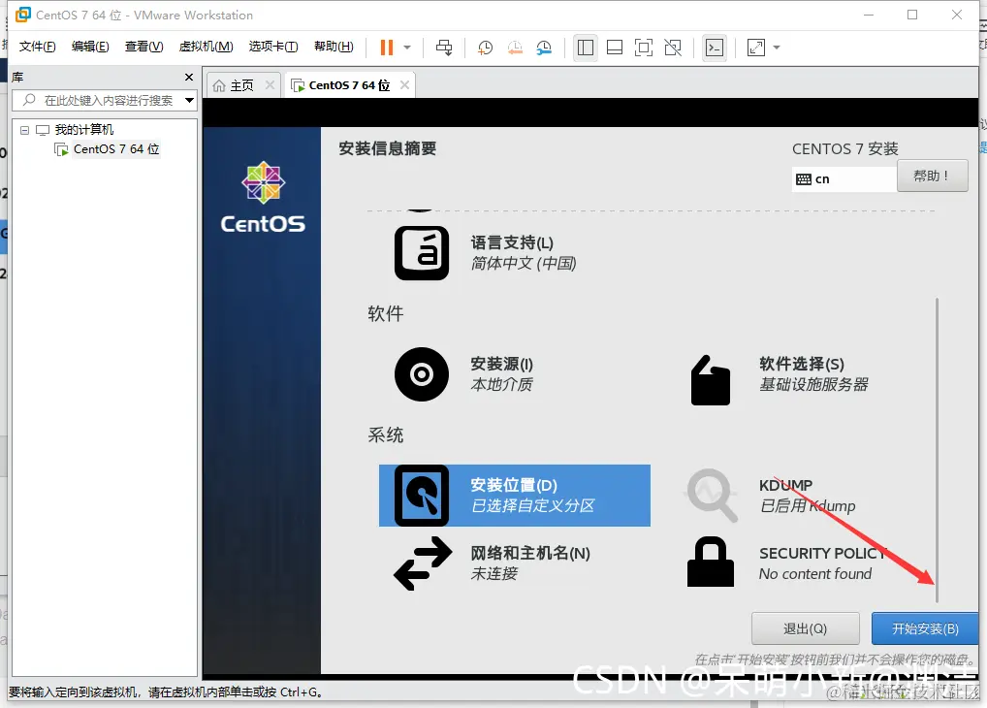Click the 已选择自定义分区 text

click(x=532, y=505)
